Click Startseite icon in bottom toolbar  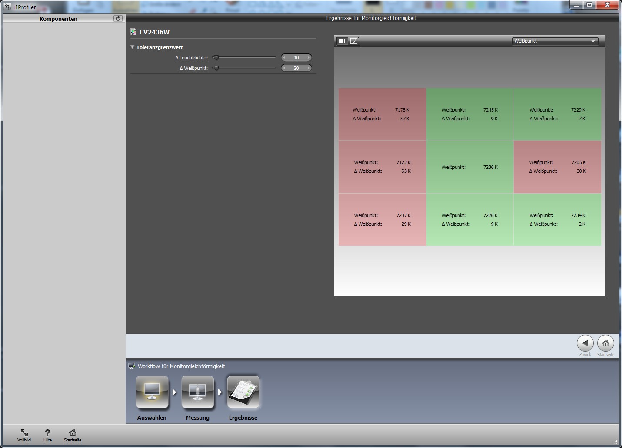click(73, 435)
